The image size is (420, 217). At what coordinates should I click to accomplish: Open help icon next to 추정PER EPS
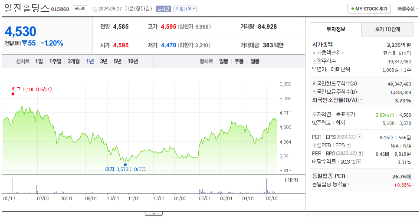click(348, 145)
